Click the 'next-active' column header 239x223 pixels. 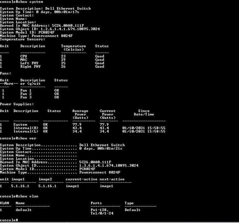112,179
